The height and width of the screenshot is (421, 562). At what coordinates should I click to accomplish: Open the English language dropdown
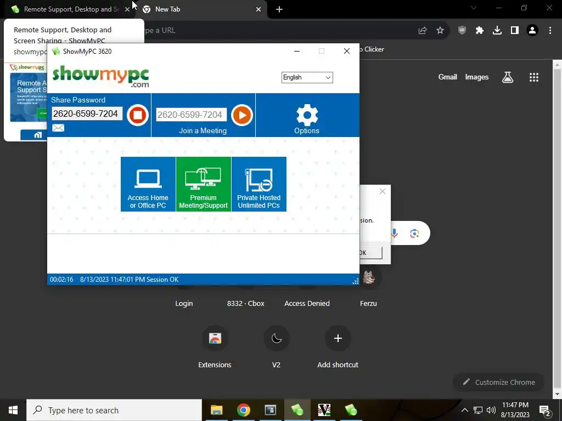pos(307,77)
